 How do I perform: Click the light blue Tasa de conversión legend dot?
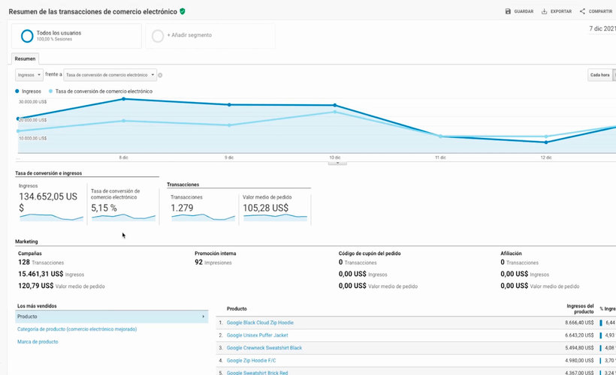[x=50, y=91]
